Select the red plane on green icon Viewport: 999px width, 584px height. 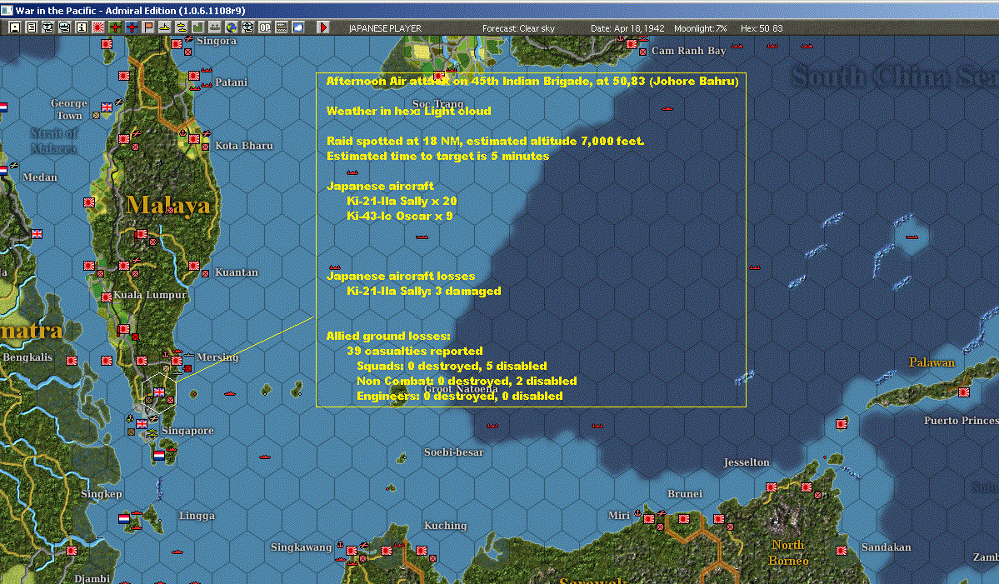[x=115, y=27]
